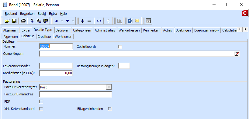Viewport: 249px width, 119px height.
Task: Click the Leverancierscode input field
Action: point(56,66)
